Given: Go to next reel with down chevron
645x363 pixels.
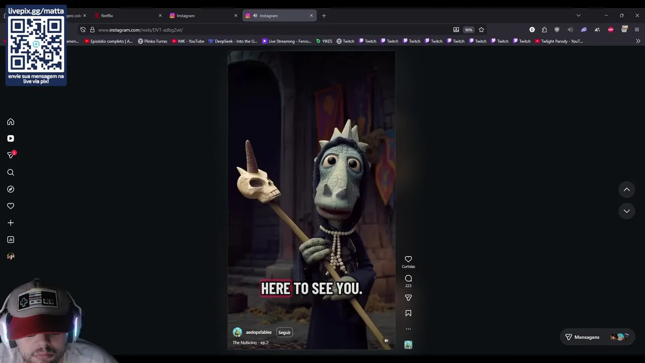Looking at the screenshot, I should 627,211.
